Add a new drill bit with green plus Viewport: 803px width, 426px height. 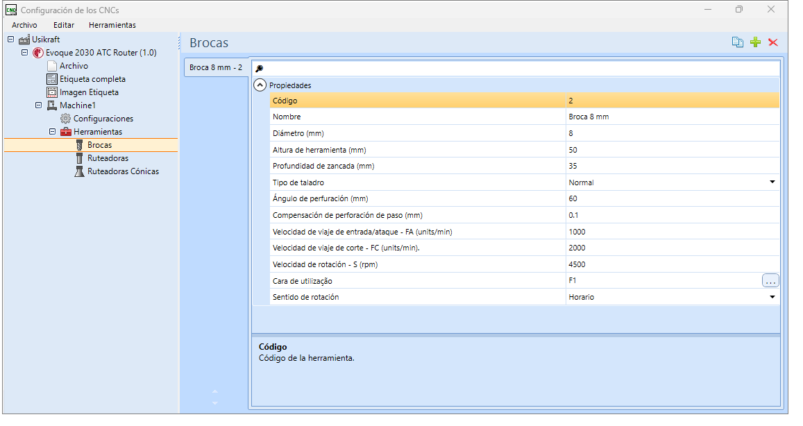click(x=755, y=42)
